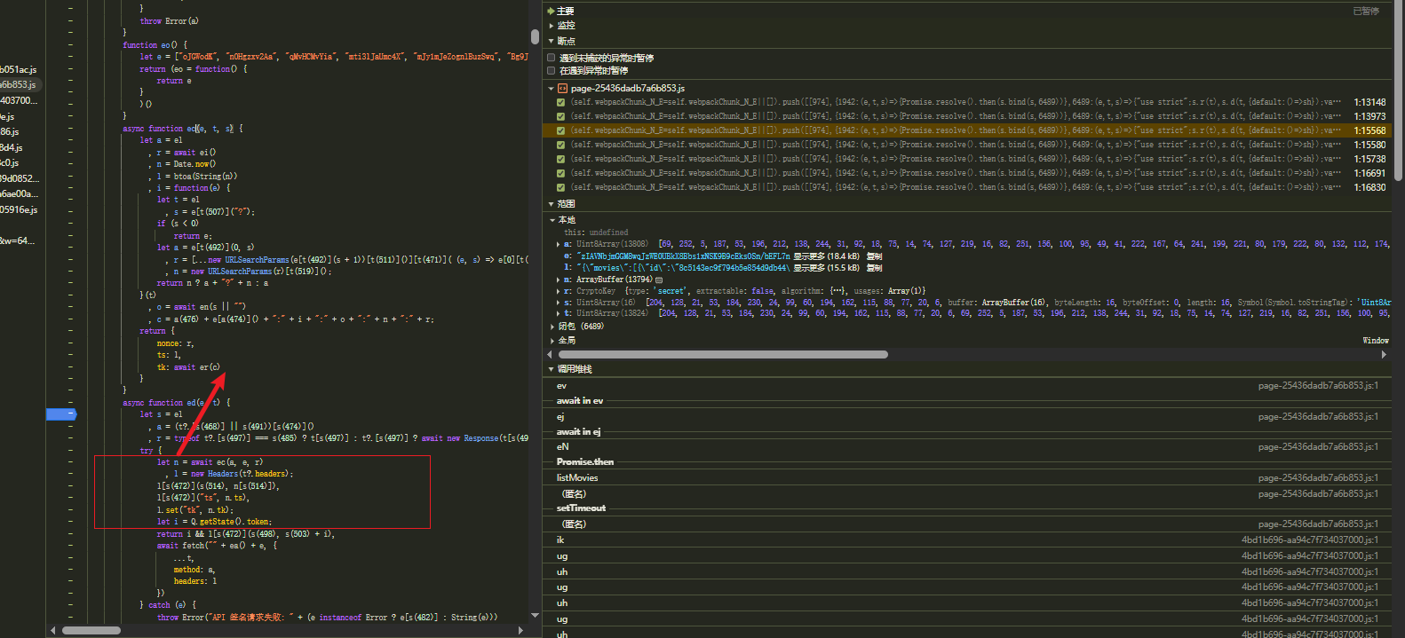This screenshot has height=638, width=1405.
Task: Toggle pause on uncaught exceptions checkbox
Action: tap(552, 58)
